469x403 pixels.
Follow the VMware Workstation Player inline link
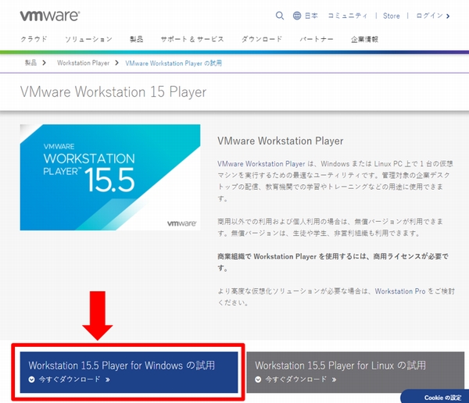pyautogui.click(x=261, y=164)
